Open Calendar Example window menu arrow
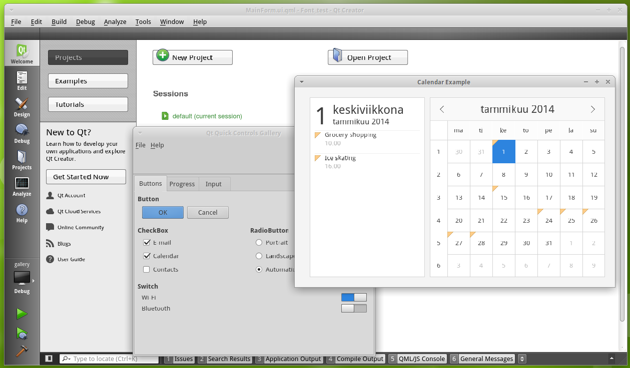Image resolution: width=630 pixels, height=368 pixels. tap(301, 82)
